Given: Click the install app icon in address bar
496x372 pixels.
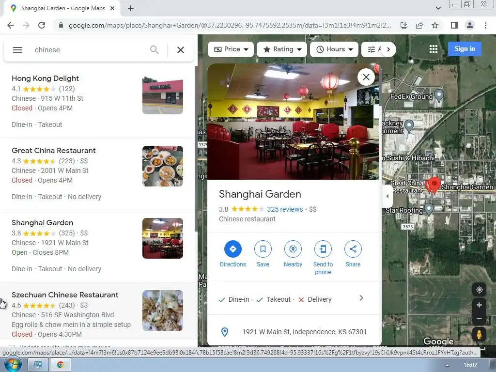Looking at the screenshot, I should [404, 25].
